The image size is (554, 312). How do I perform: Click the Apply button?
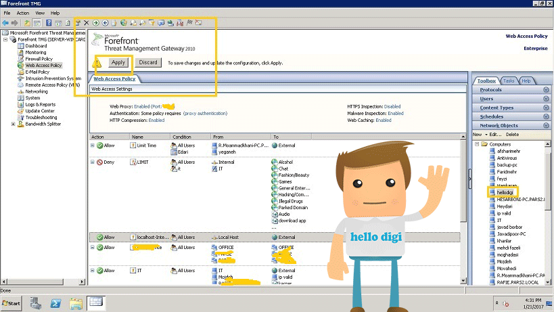click(x=118, y=62)
